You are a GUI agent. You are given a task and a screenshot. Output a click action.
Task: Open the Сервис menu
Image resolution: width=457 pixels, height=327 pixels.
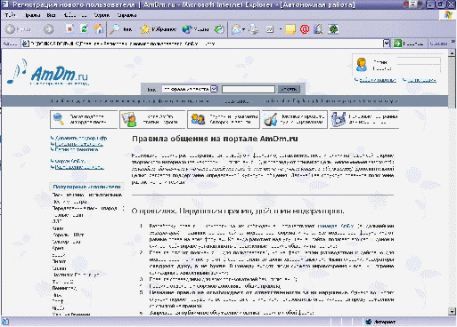coord(102,15)
